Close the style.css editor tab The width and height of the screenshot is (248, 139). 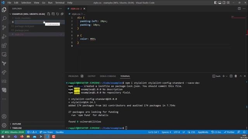[x=84, y=8]
